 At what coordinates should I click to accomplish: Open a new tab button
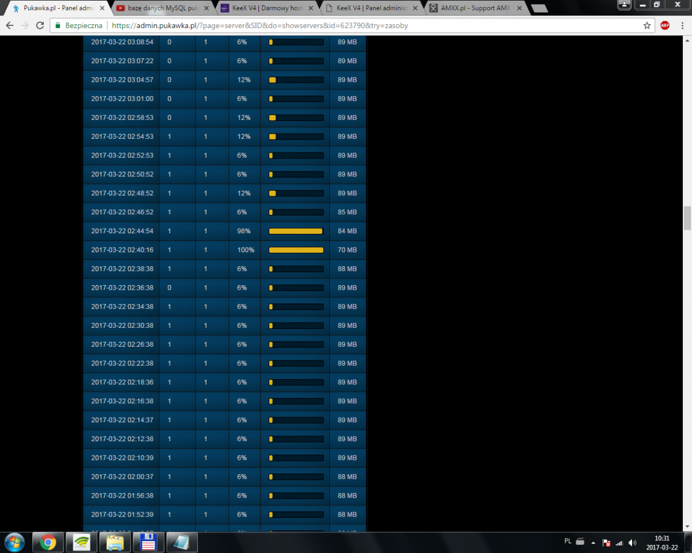[539, 9]
